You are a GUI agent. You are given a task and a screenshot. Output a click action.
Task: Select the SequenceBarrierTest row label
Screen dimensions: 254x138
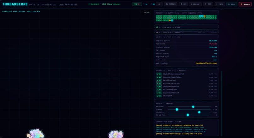pyautogui.click(x=171, y=93)
